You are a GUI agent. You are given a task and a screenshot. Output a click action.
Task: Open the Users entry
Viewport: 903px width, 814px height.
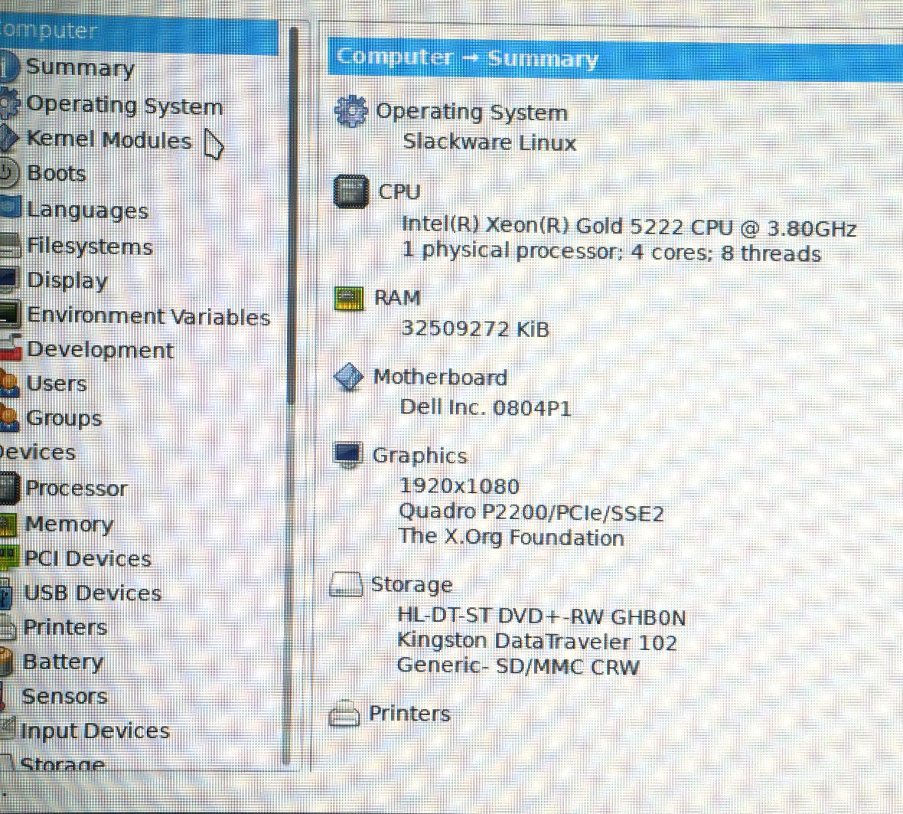tap(57, 384)
